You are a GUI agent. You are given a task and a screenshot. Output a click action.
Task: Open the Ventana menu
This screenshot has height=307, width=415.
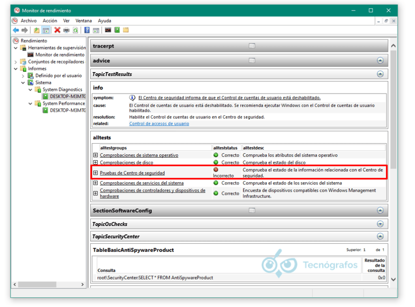[83, 21]
